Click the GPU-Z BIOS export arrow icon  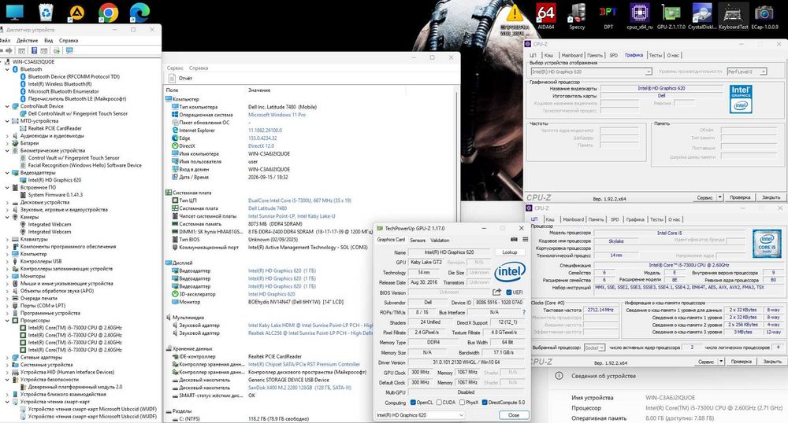pos(496,292)
